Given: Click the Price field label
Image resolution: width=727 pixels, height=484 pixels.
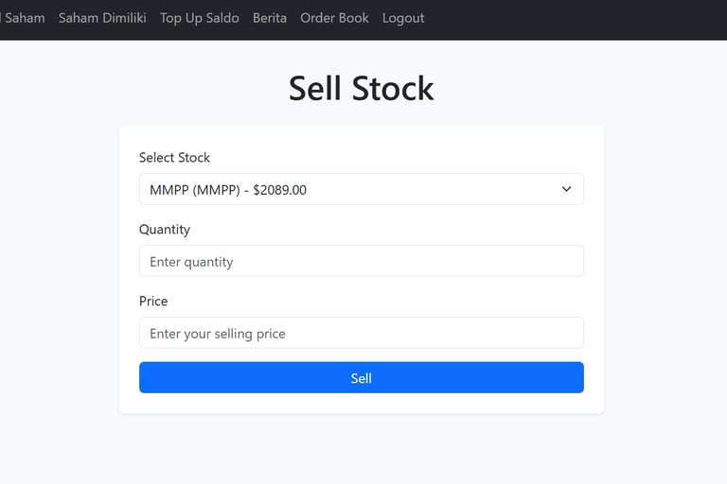Looking at the screenshot, I should click(153, 301).
